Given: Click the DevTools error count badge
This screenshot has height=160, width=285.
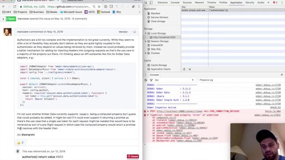Looking at the screenshot, I should tap(275, 3).
